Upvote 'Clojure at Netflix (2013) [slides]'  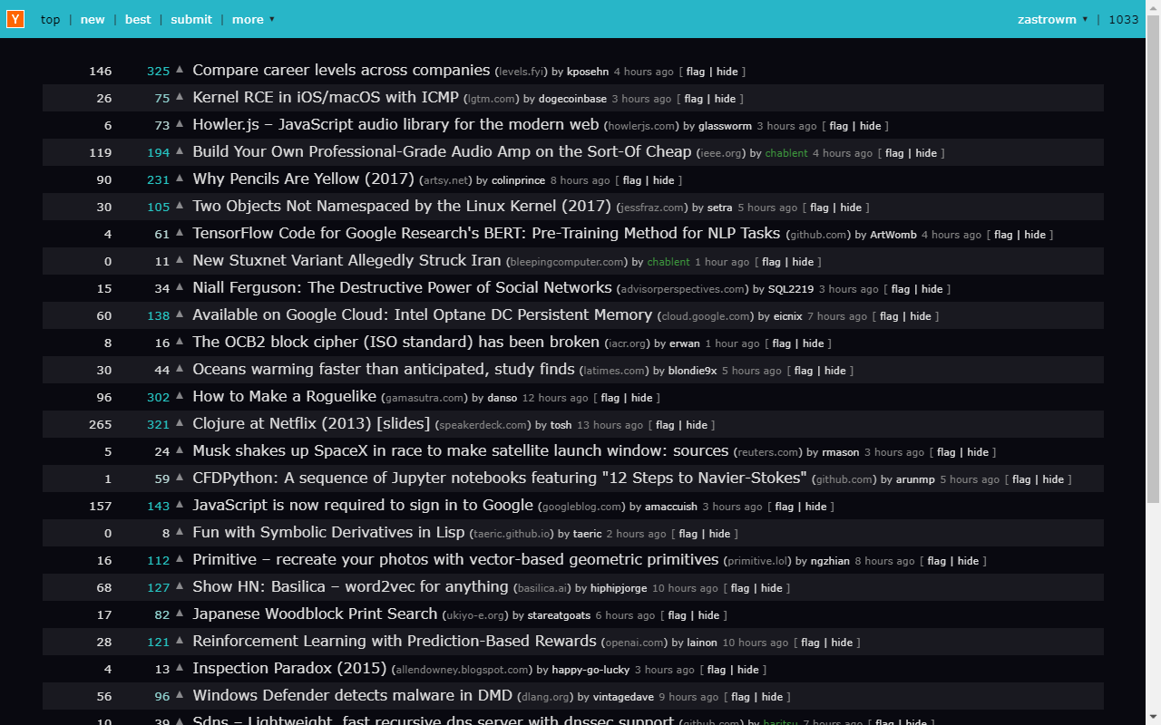tap(180, 424)
